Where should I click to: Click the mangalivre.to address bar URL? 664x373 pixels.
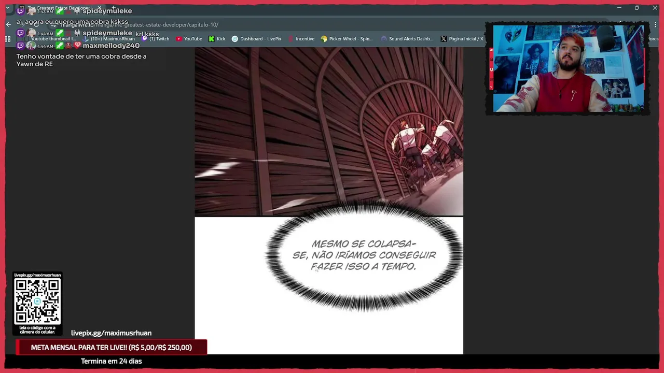pyautogui.click(x=140, y=24)
